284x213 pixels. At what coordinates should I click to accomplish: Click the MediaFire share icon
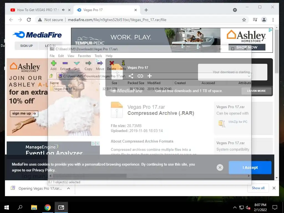[x=131, y=76]
